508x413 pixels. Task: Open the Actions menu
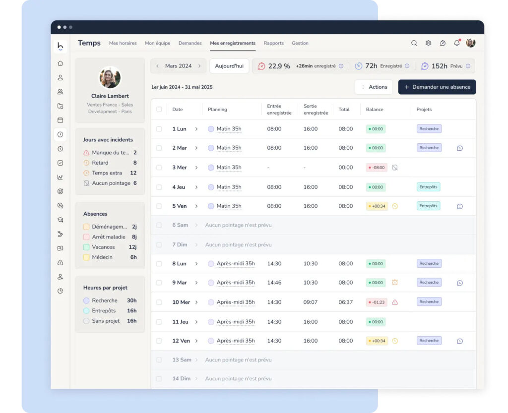(374, 87)
